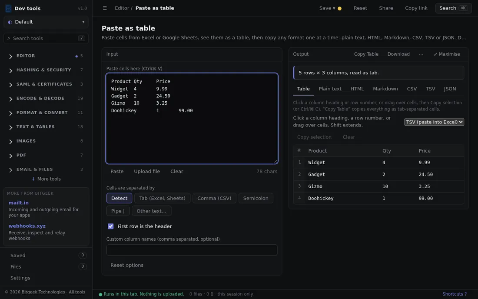Click the green status dot in footer
478x299 pixels.
[100, 294]
